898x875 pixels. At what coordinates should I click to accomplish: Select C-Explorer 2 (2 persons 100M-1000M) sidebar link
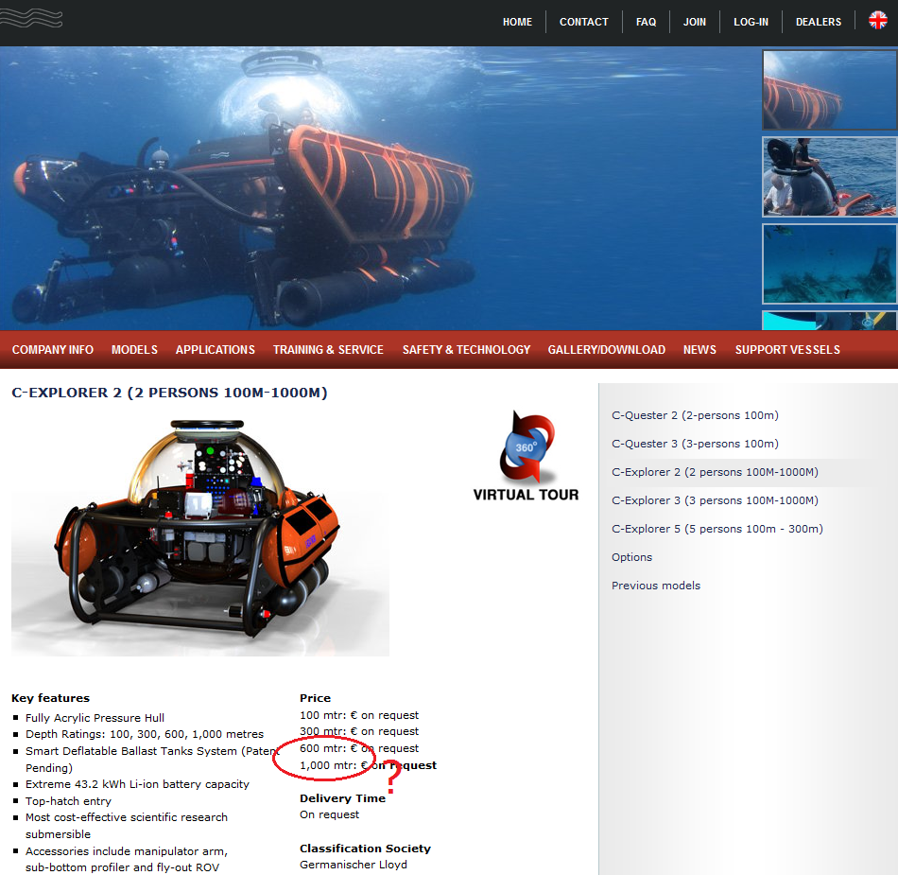pos(715,472)
